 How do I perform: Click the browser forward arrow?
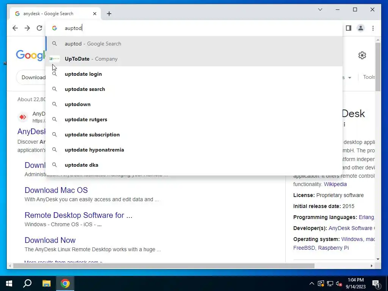pos(27,28)
